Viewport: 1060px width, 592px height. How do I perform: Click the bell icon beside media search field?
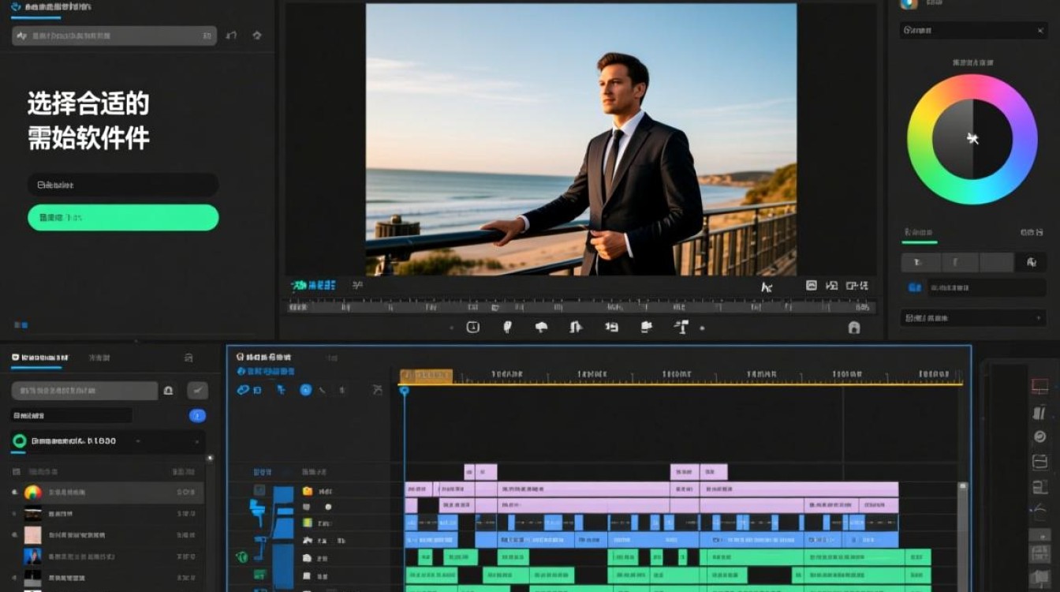click(168, 390)
